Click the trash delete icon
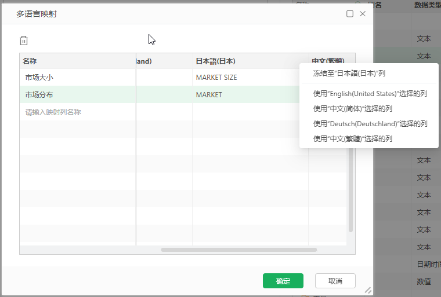The image size is (441, 297). [x=24, y=41]
